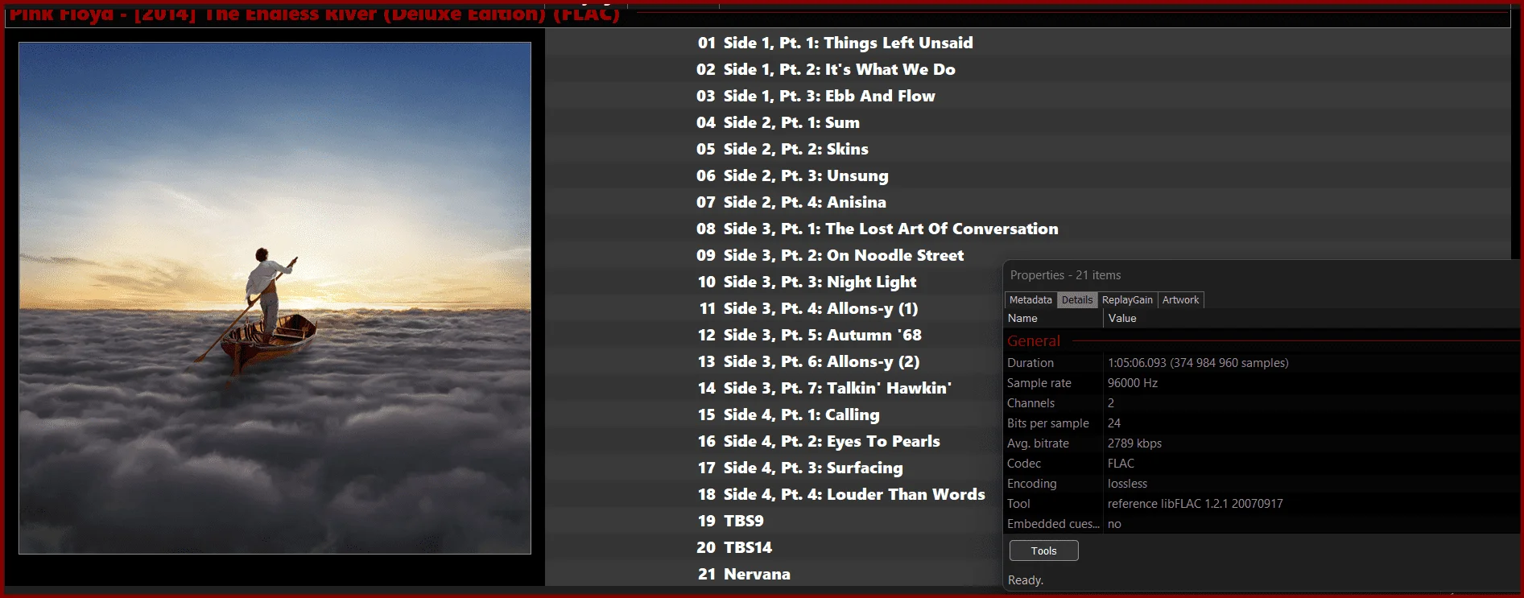Select track 15 Calling

788,414
